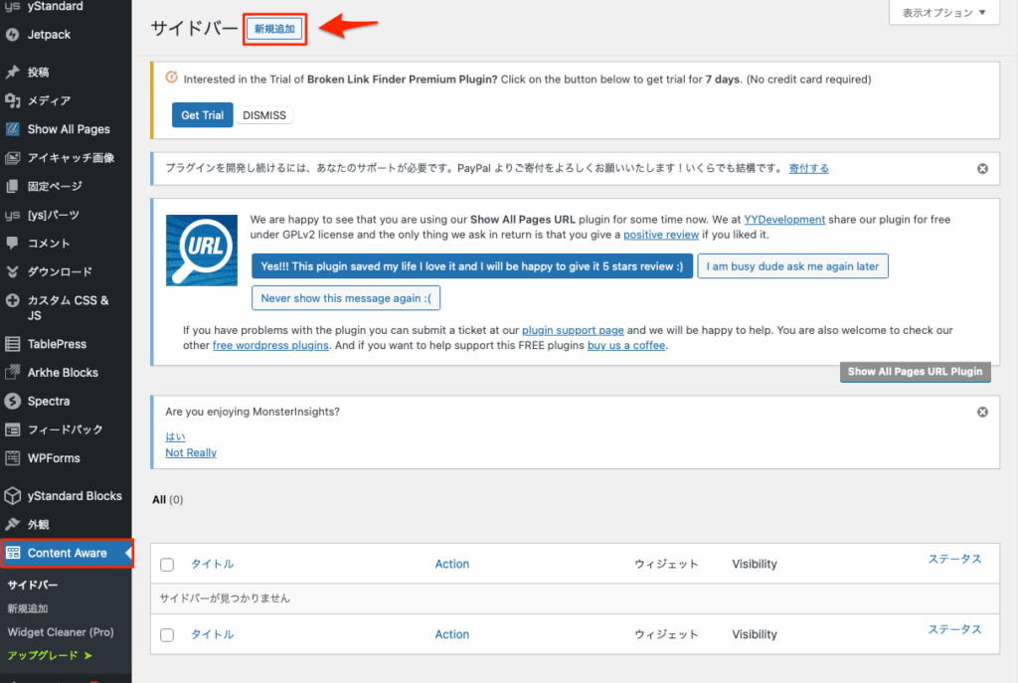
Task: Click the Show All Pages URL plugin logo
Action: [202, 251]
